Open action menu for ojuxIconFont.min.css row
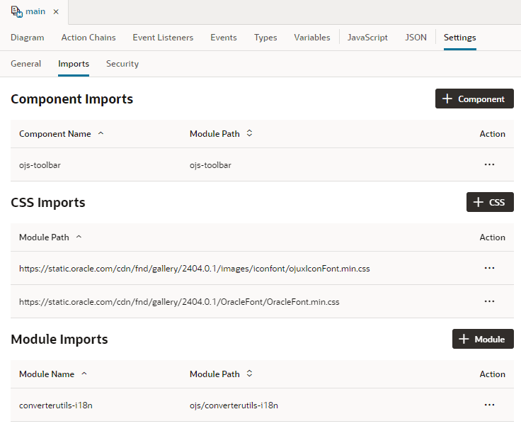This screenshot has width=521, height=431. tap(489, 268)
